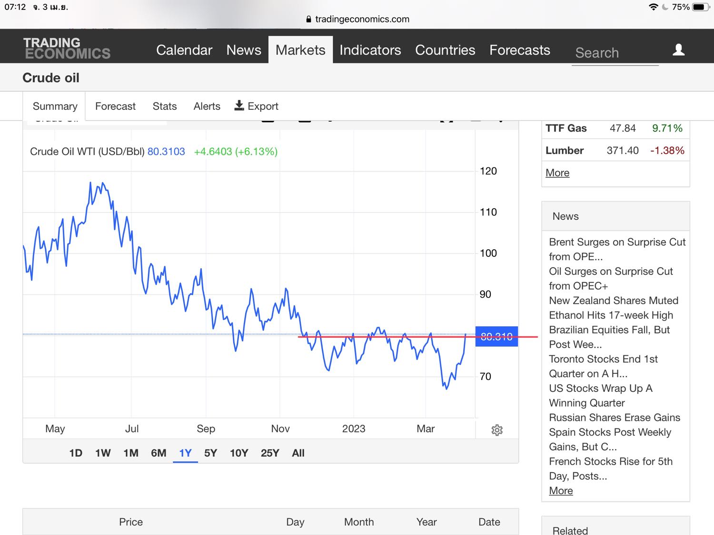The width and height of the screenshot is (714, 535).
Task: Open the user account profile icon
Action: (x=678, y=50)
